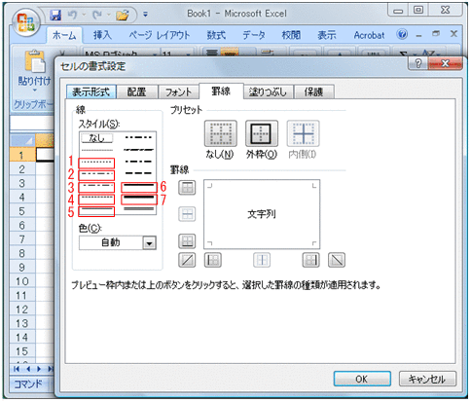Apply the bottom border button
The width and height of the screenshot is (471, 402).
pyautogui.click(x=187, y=241)
